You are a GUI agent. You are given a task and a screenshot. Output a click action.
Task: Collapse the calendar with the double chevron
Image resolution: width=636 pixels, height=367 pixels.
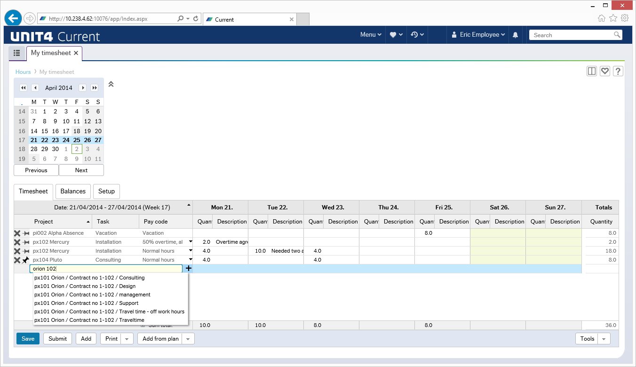[x=111, y=84]
